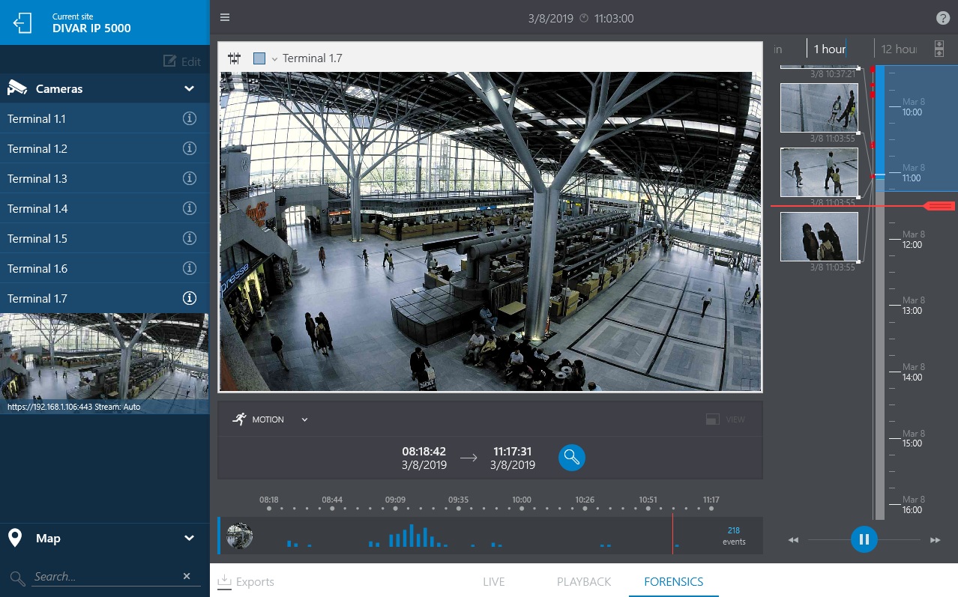Collapse the Cameras section
Viewport: 958px width, 597px height.
pos(190,88)
